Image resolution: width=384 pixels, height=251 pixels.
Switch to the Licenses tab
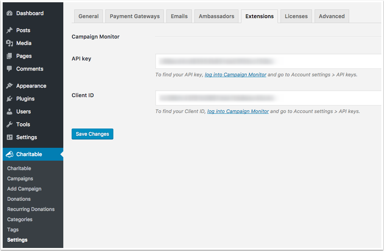tap(296, 16)
